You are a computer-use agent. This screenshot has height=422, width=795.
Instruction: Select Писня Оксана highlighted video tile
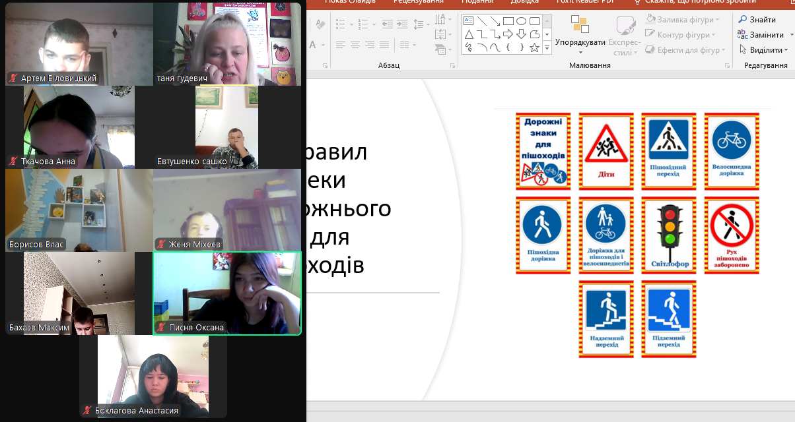[227, 293]
